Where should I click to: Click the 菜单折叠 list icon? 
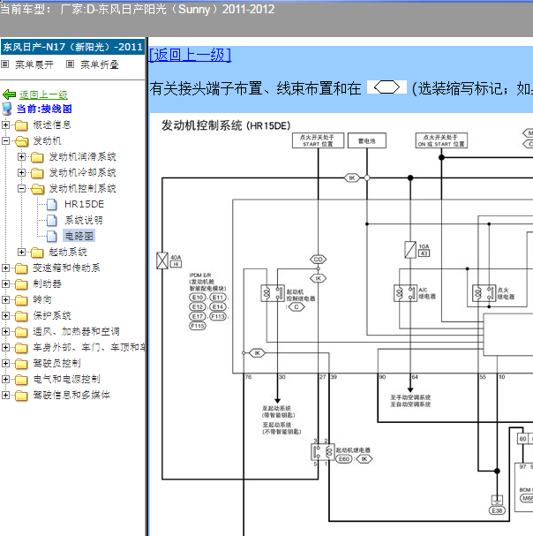[x=70, y=64]
